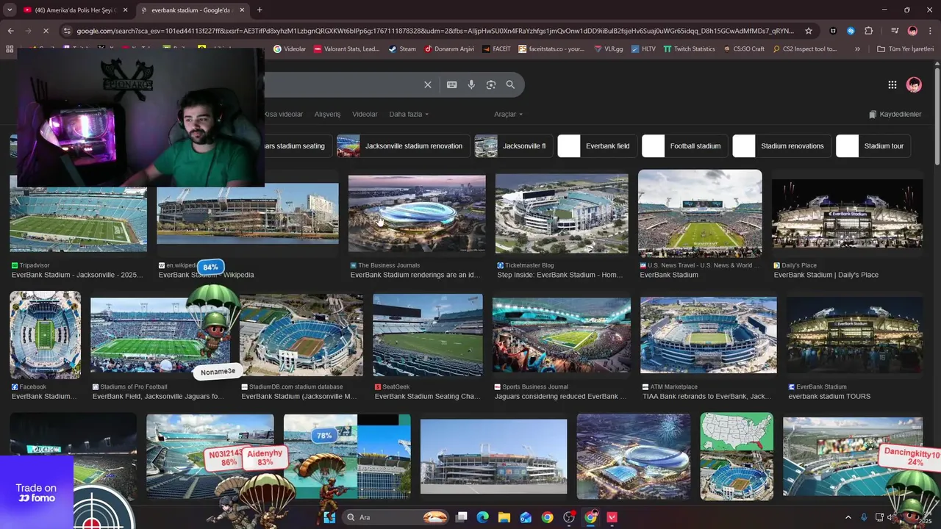Image resolution: width=941 pixels, height=529 pixels.
Task: Open the U.S. News Travel stadium image
Action: (x=700, y=213)
